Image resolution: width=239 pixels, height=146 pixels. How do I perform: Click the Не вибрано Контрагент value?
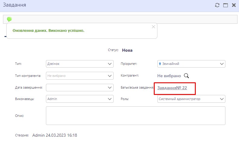(169, 76)
